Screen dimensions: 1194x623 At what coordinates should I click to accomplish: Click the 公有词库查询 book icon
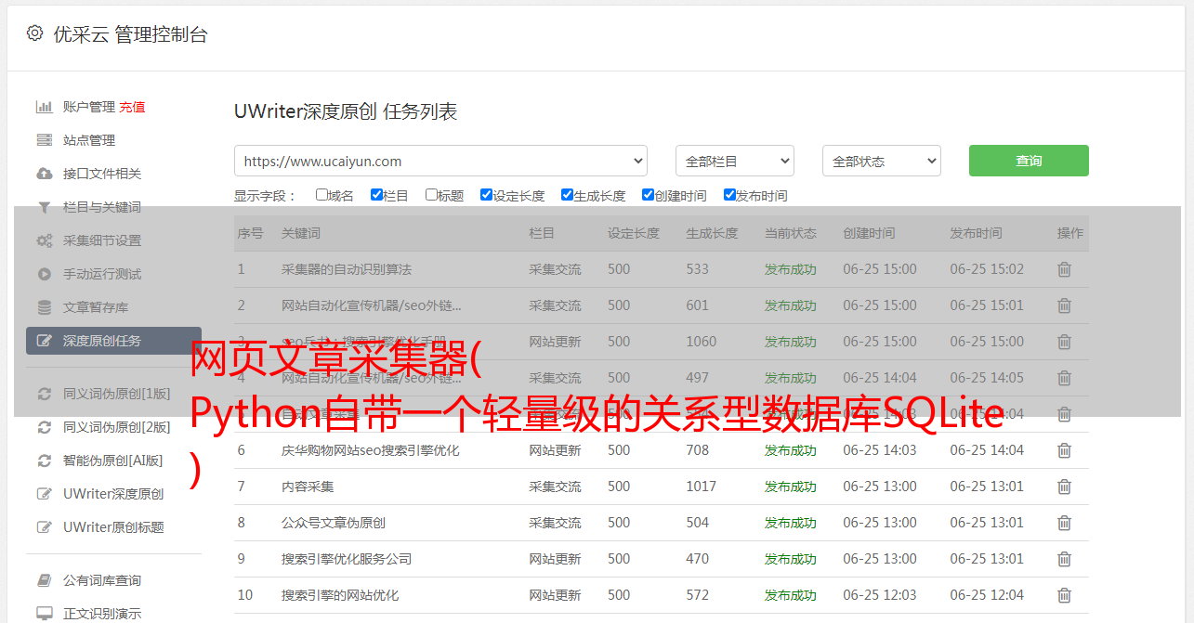pos(44,580)
